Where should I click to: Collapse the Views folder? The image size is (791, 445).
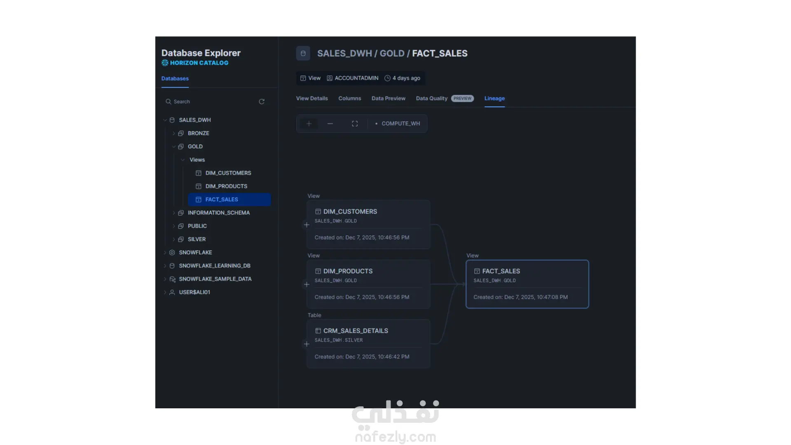(x=183, y=160)
